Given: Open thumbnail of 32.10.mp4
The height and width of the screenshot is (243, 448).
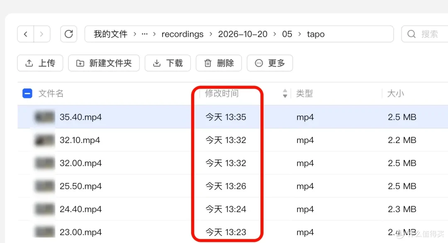Looking at the screenshot, I should tap(44, 140).
